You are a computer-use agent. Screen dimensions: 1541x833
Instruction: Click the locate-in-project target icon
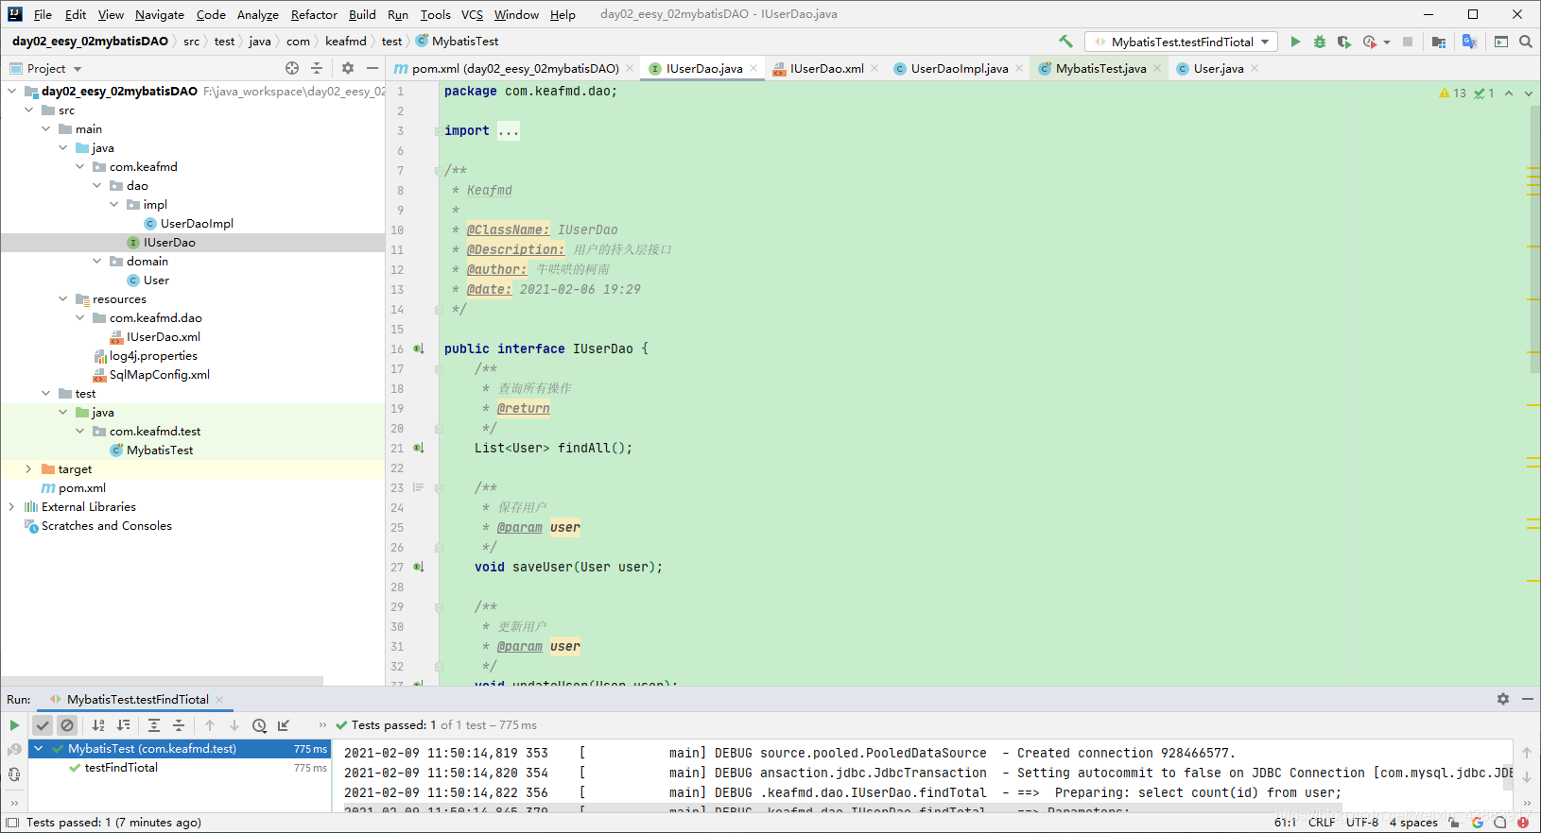[x=292, y=68]
